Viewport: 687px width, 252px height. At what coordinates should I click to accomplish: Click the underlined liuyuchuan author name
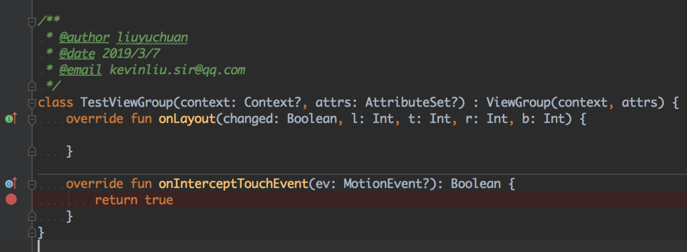click(152, 38)
